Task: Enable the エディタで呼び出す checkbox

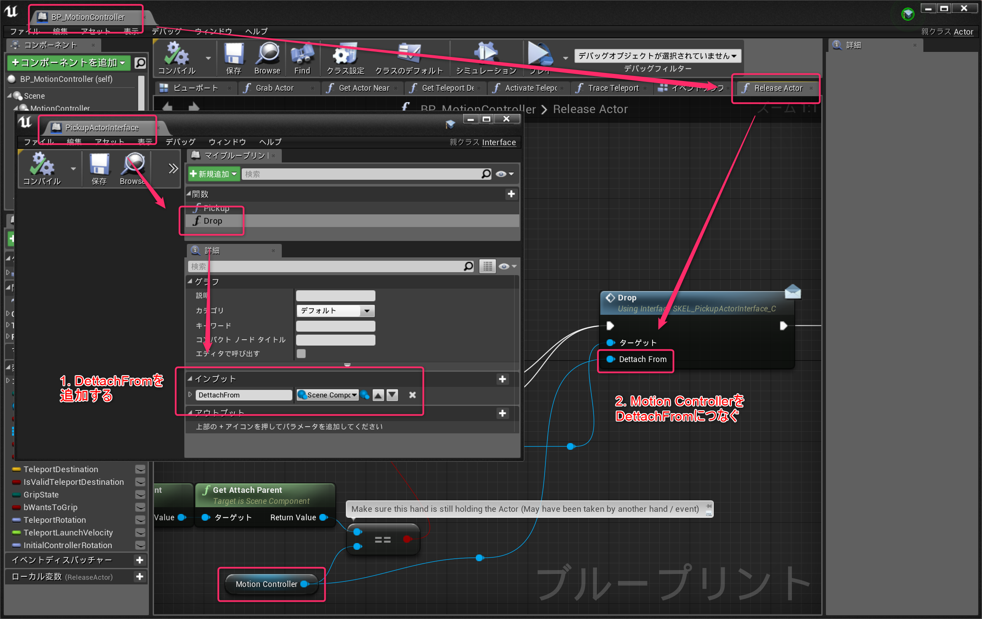Action: (x=301, y=354)
